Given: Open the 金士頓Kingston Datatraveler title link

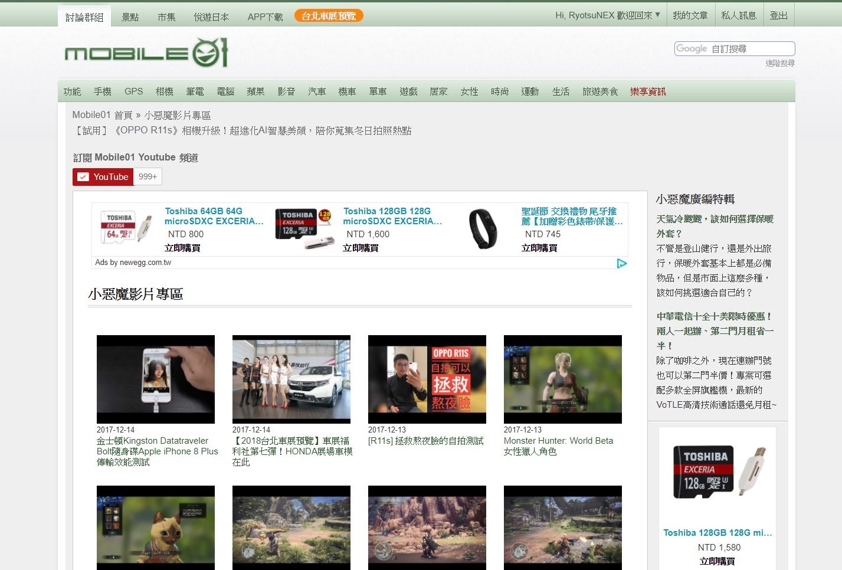Looking at the screenshot, I should [x=158, y=451].
